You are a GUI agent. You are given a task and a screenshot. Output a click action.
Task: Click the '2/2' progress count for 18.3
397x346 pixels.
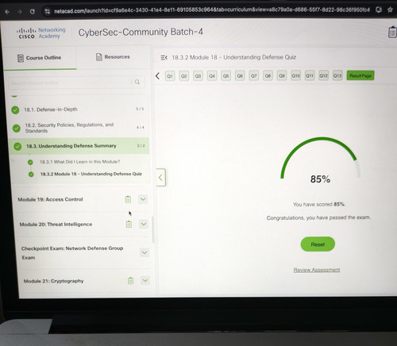point(141,146)
